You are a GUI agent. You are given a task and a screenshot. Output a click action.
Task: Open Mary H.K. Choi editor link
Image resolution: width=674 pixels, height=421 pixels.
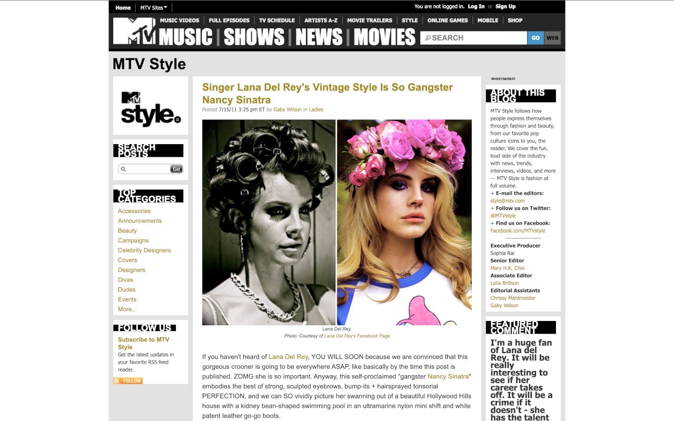click(508, 268)
